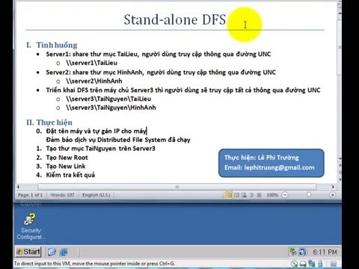Image resolution: width=359 pixels, height=269 pixels.
Task: Click the Kiểm tra kết quả step
Action: tap(70, 175)
